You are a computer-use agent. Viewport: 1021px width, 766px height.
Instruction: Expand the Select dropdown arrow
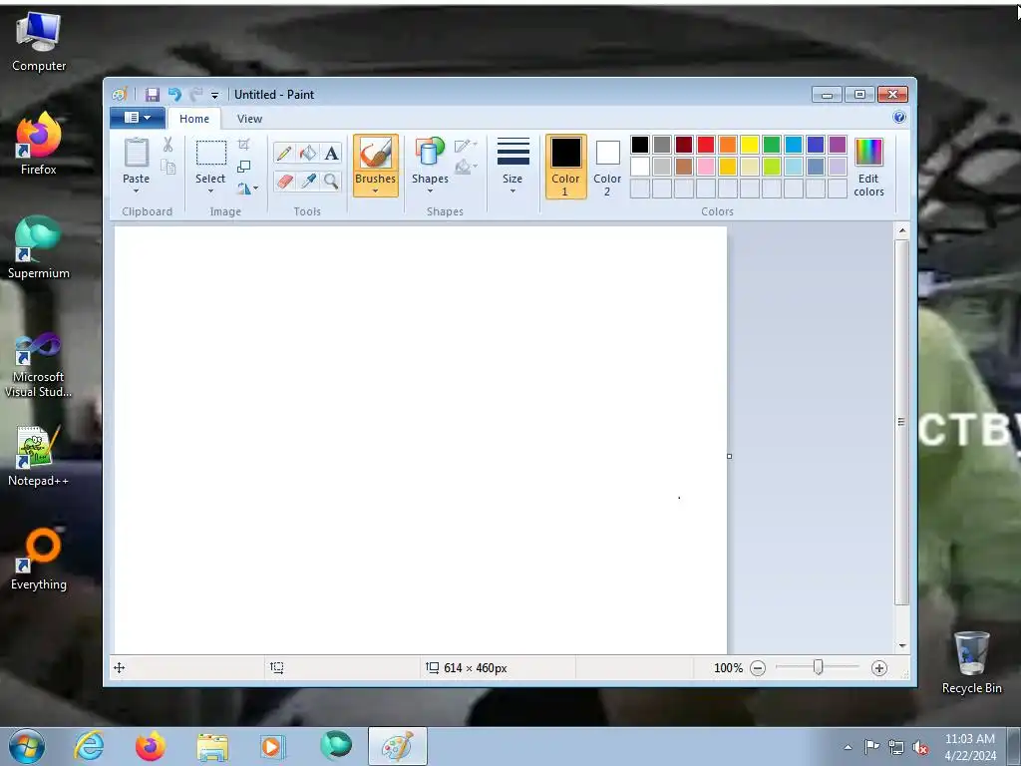(210, 191)
